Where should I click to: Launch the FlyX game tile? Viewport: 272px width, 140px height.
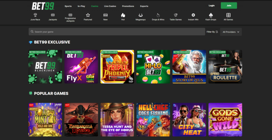pyautogui.click(x=81, y=67)
